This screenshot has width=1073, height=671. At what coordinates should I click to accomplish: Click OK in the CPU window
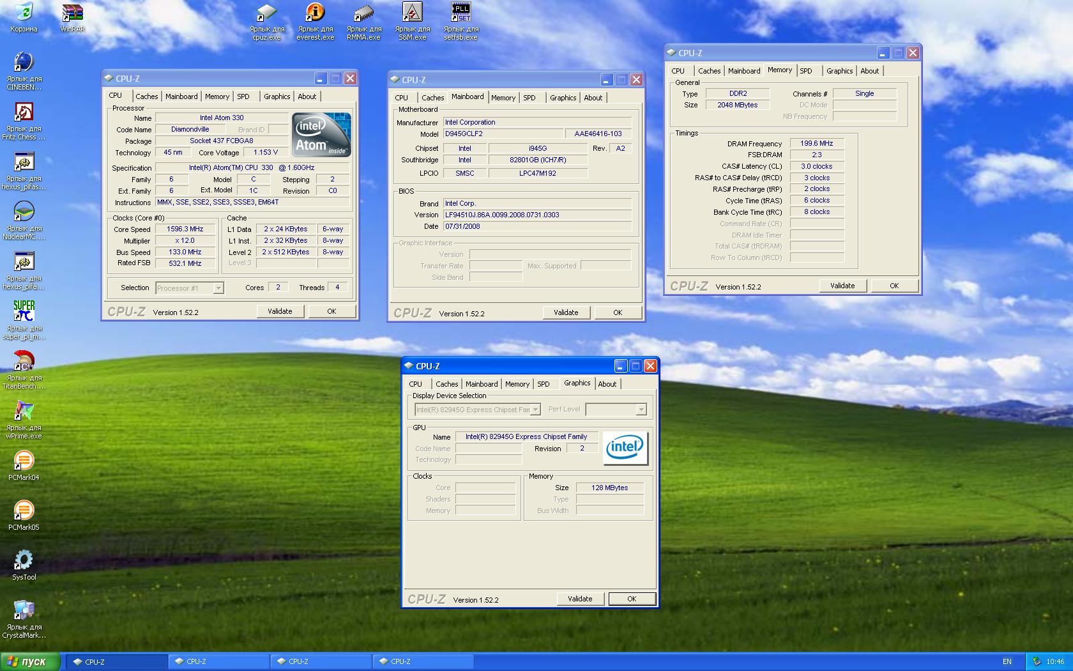[331, 311]
